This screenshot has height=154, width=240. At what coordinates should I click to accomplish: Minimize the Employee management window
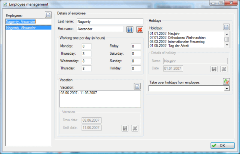[x=213, y=3]
